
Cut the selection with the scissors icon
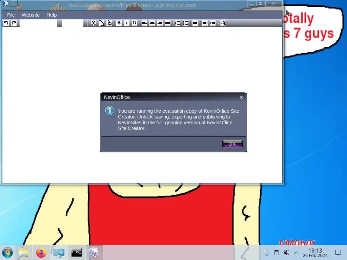(94, 23)
